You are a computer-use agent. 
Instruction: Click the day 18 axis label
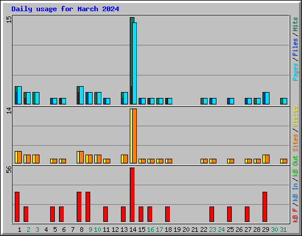(x=168, y=230)
